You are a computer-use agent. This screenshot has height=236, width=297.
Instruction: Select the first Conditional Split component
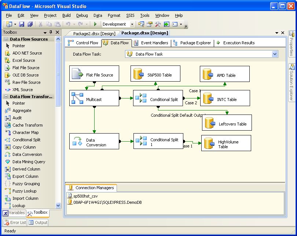158,98
